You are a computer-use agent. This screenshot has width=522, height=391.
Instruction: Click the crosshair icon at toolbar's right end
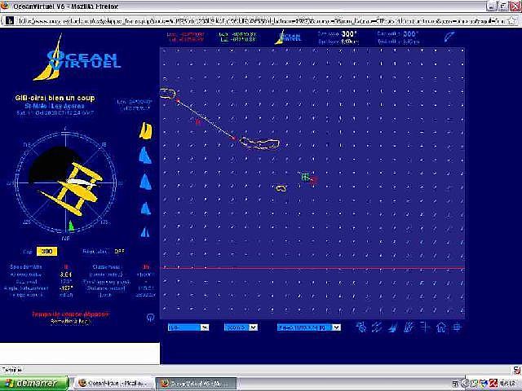pyautogui.click(x=457, y=327)
